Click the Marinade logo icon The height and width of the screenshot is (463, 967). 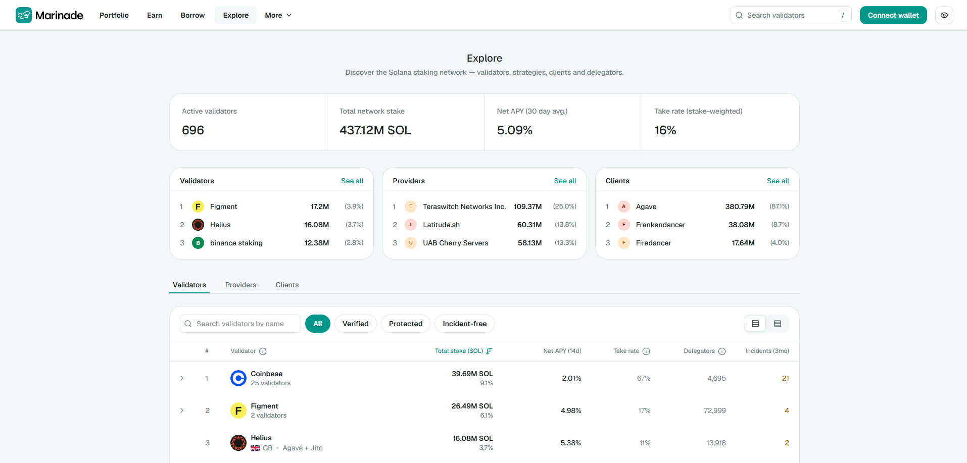pyautogui.click(x=24, y=15)
